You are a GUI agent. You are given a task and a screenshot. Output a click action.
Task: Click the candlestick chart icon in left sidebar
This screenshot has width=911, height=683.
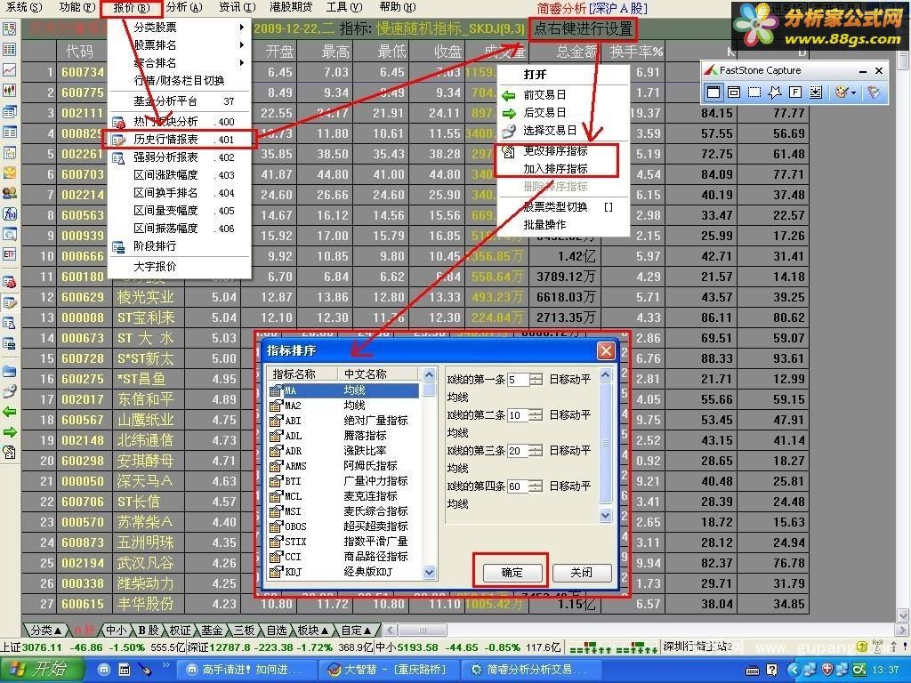pos(9,90)
